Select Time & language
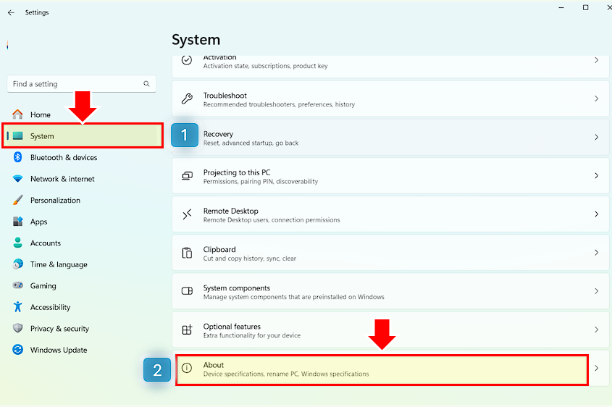Image resolution: width=612 pixels, height=407 pixels. (82, 264)
